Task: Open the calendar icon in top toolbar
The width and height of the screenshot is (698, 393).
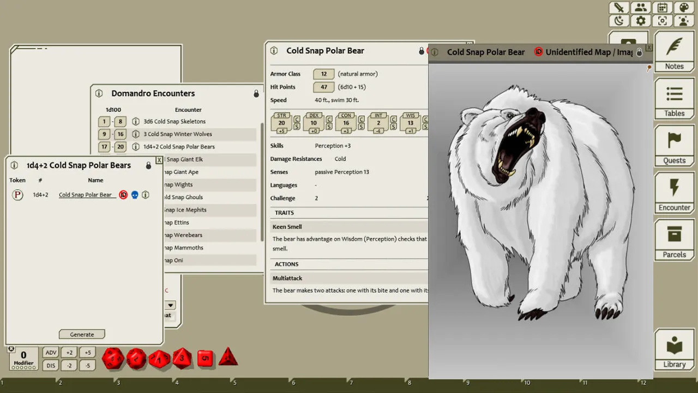Action: coord(662,8)
